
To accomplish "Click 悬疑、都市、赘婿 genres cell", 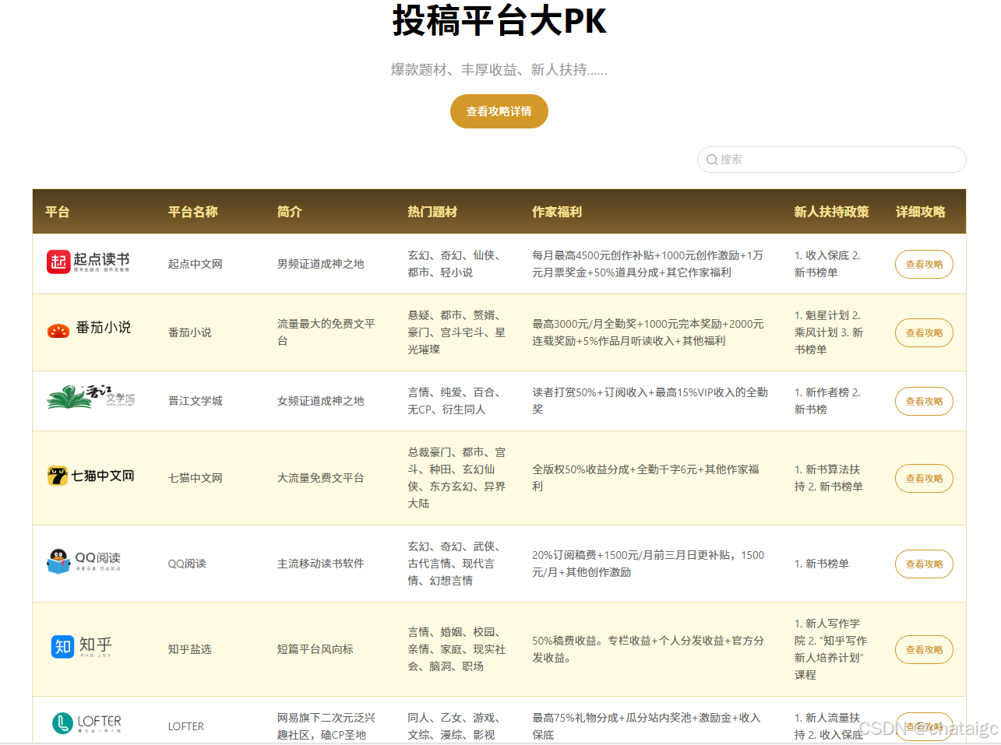I will pos(456,332).
